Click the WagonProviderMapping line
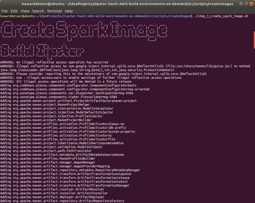This screenshot has height=203, width=255. point(55,166)
